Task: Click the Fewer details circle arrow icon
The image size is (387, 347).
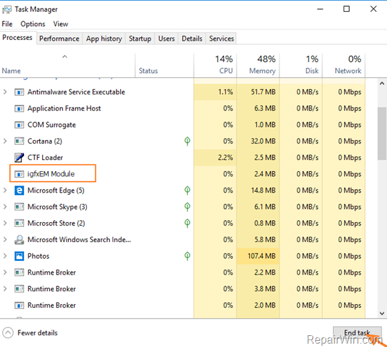Action: (8, 333)
